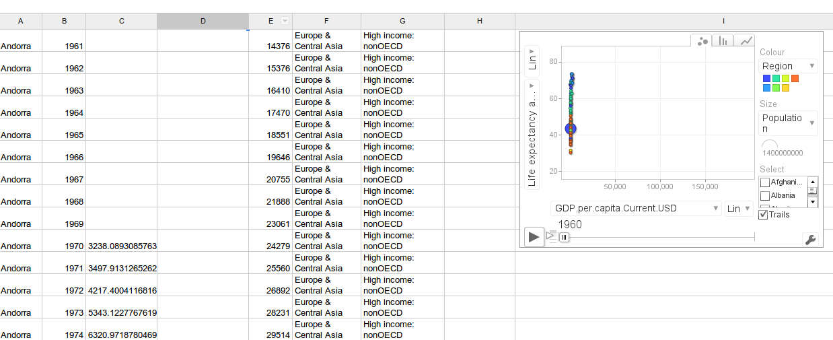Switch to the line chart tab
Viewport: 833px width, 340px height.
(x=745, y=40)
